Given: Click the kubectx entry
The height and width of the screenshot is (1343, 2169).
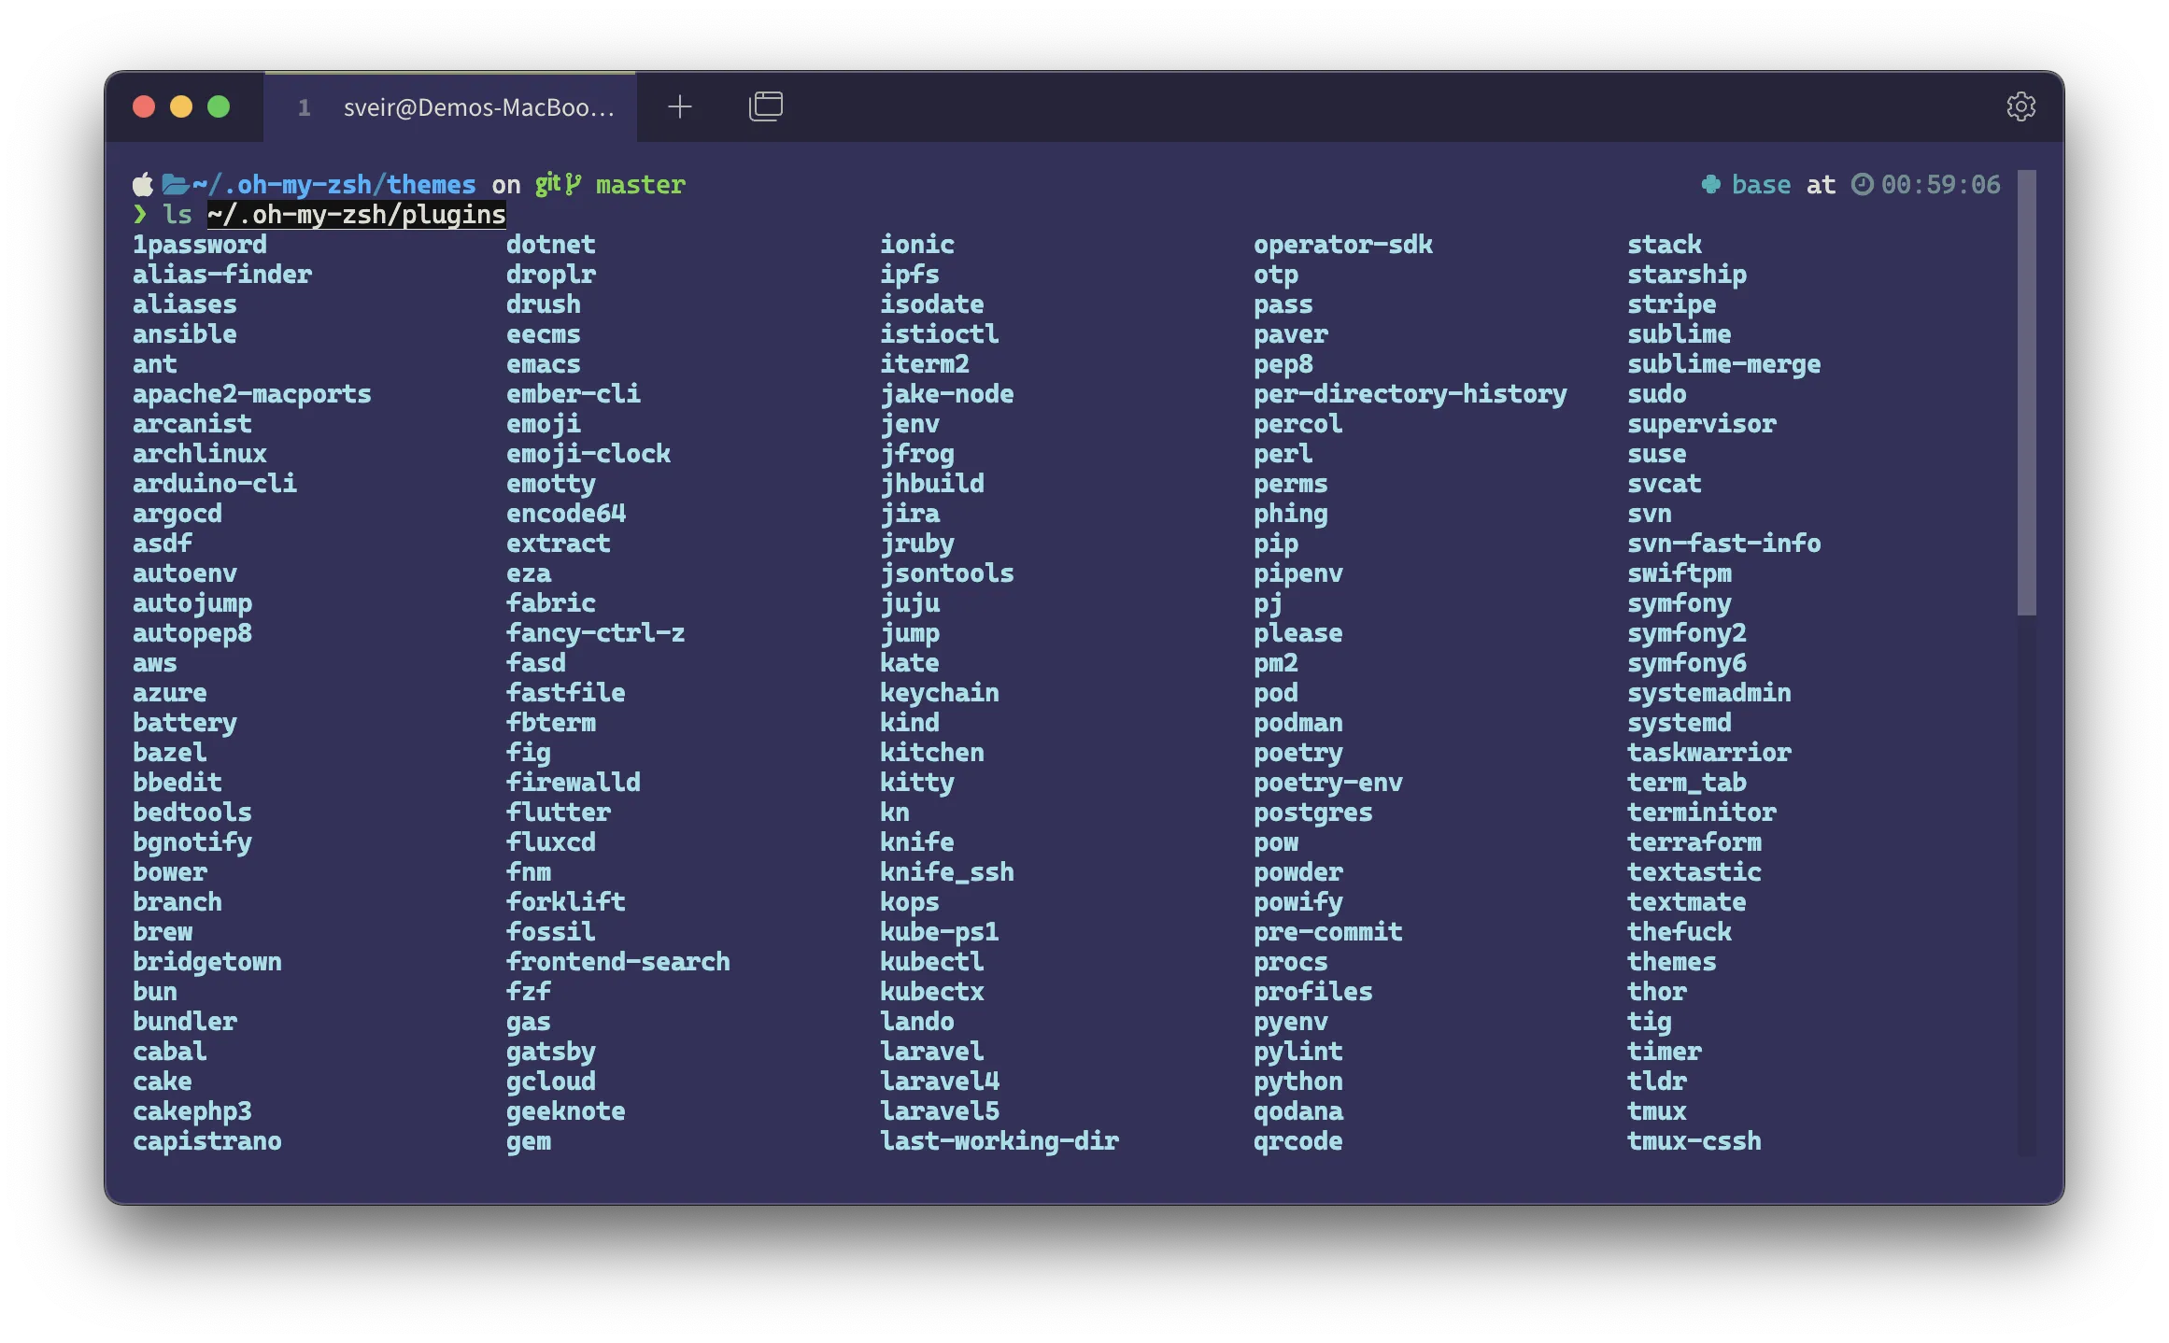Looking at the screenshot, I should (932, 991).
